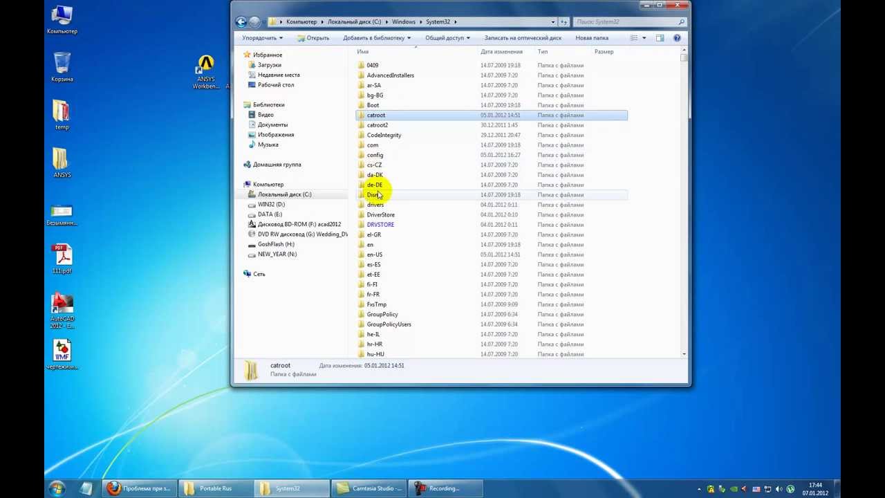Open the Документы library

pos(272,125)
